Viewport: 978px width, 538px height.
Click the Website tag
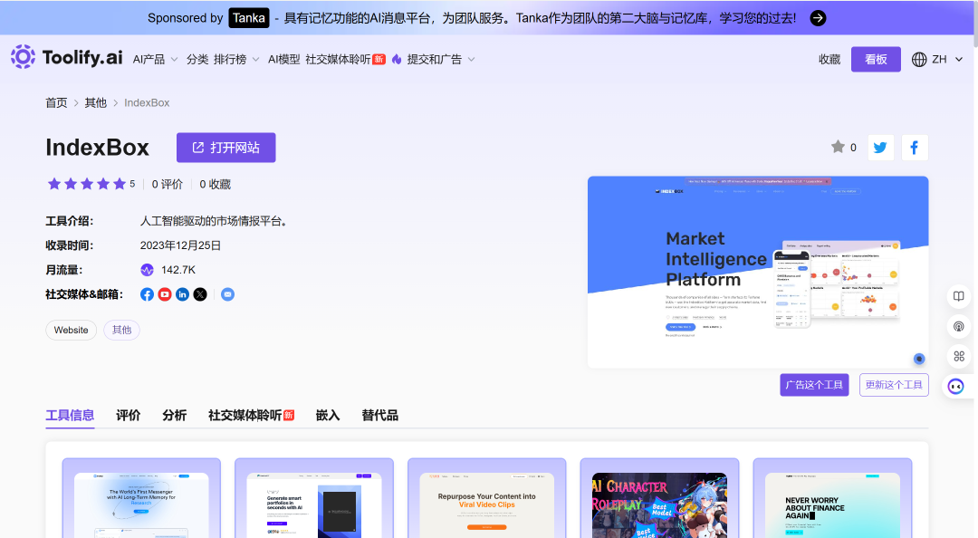pos(72,331)
